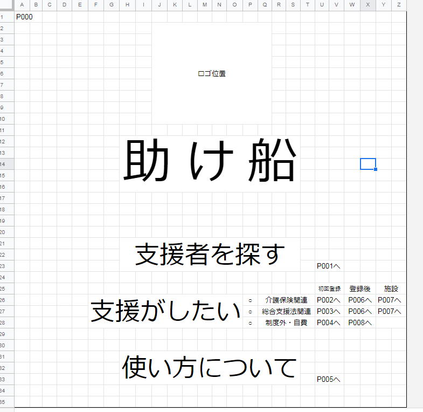Click the P004へ cell
Screen dimensions: 423x412
(x=329, y=323)
